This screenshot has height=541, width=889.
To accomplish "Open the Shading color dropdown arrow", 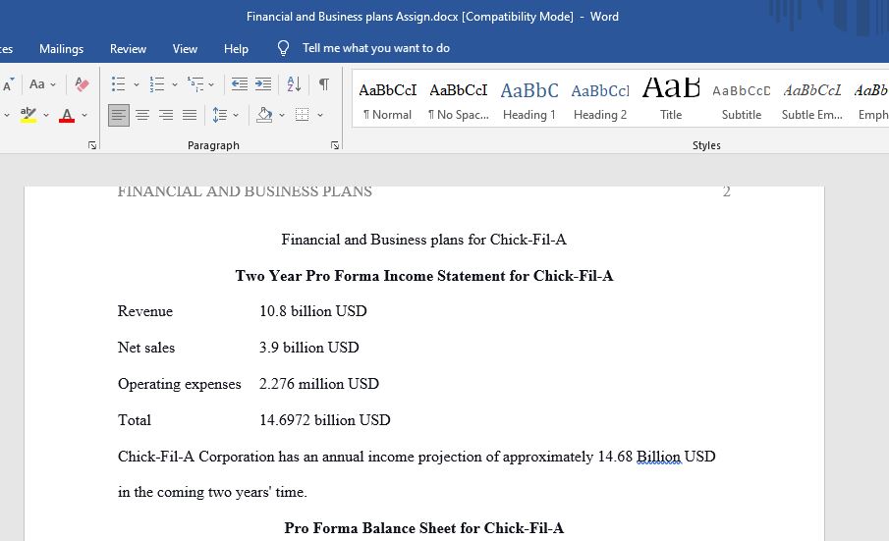I will (x=282, y=116).
